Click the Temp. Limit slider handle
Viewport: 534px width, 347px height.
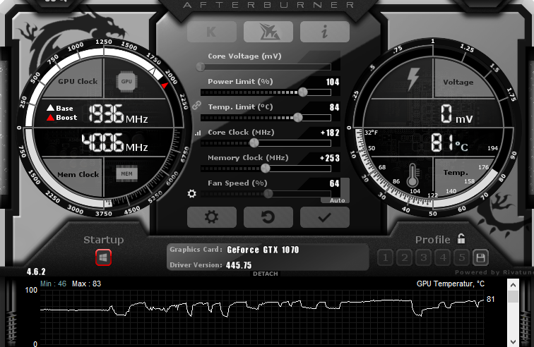(298, 117)
